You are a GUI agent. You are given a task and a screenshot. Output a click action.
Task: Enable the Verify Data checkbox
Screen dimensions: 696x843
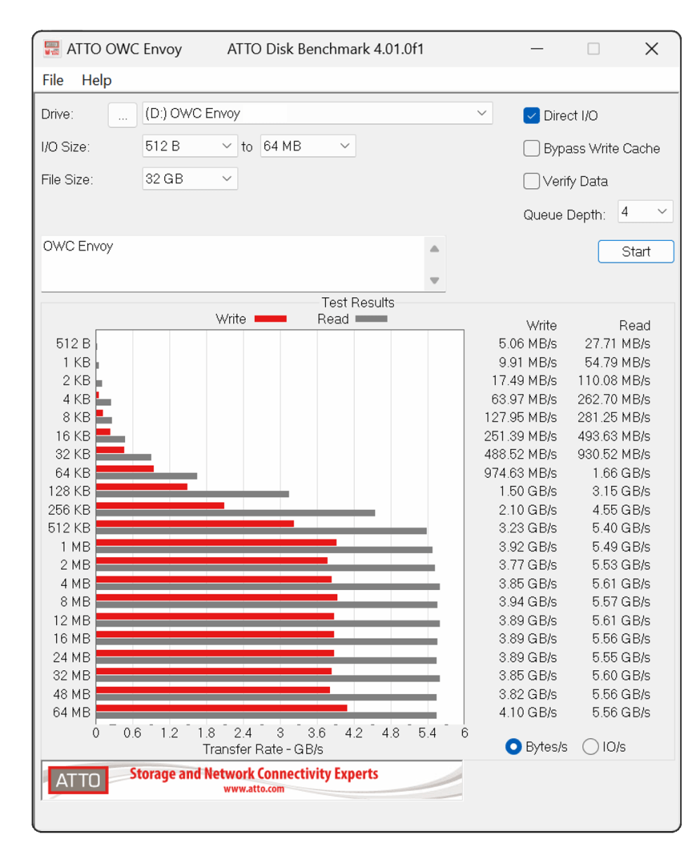tap(532, 181)
